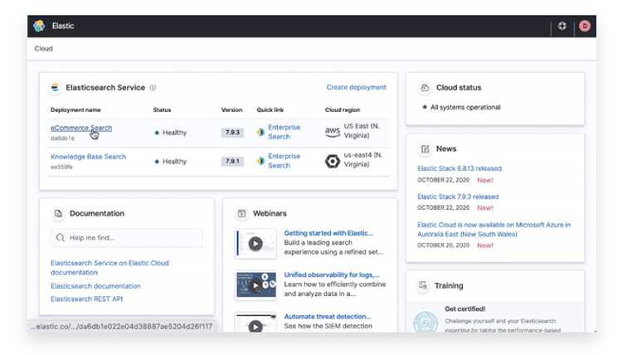Open Getting started with Elastic webinar link
Image resolution: width=622 pixels, height=355 pixels.
click(328, 233)
